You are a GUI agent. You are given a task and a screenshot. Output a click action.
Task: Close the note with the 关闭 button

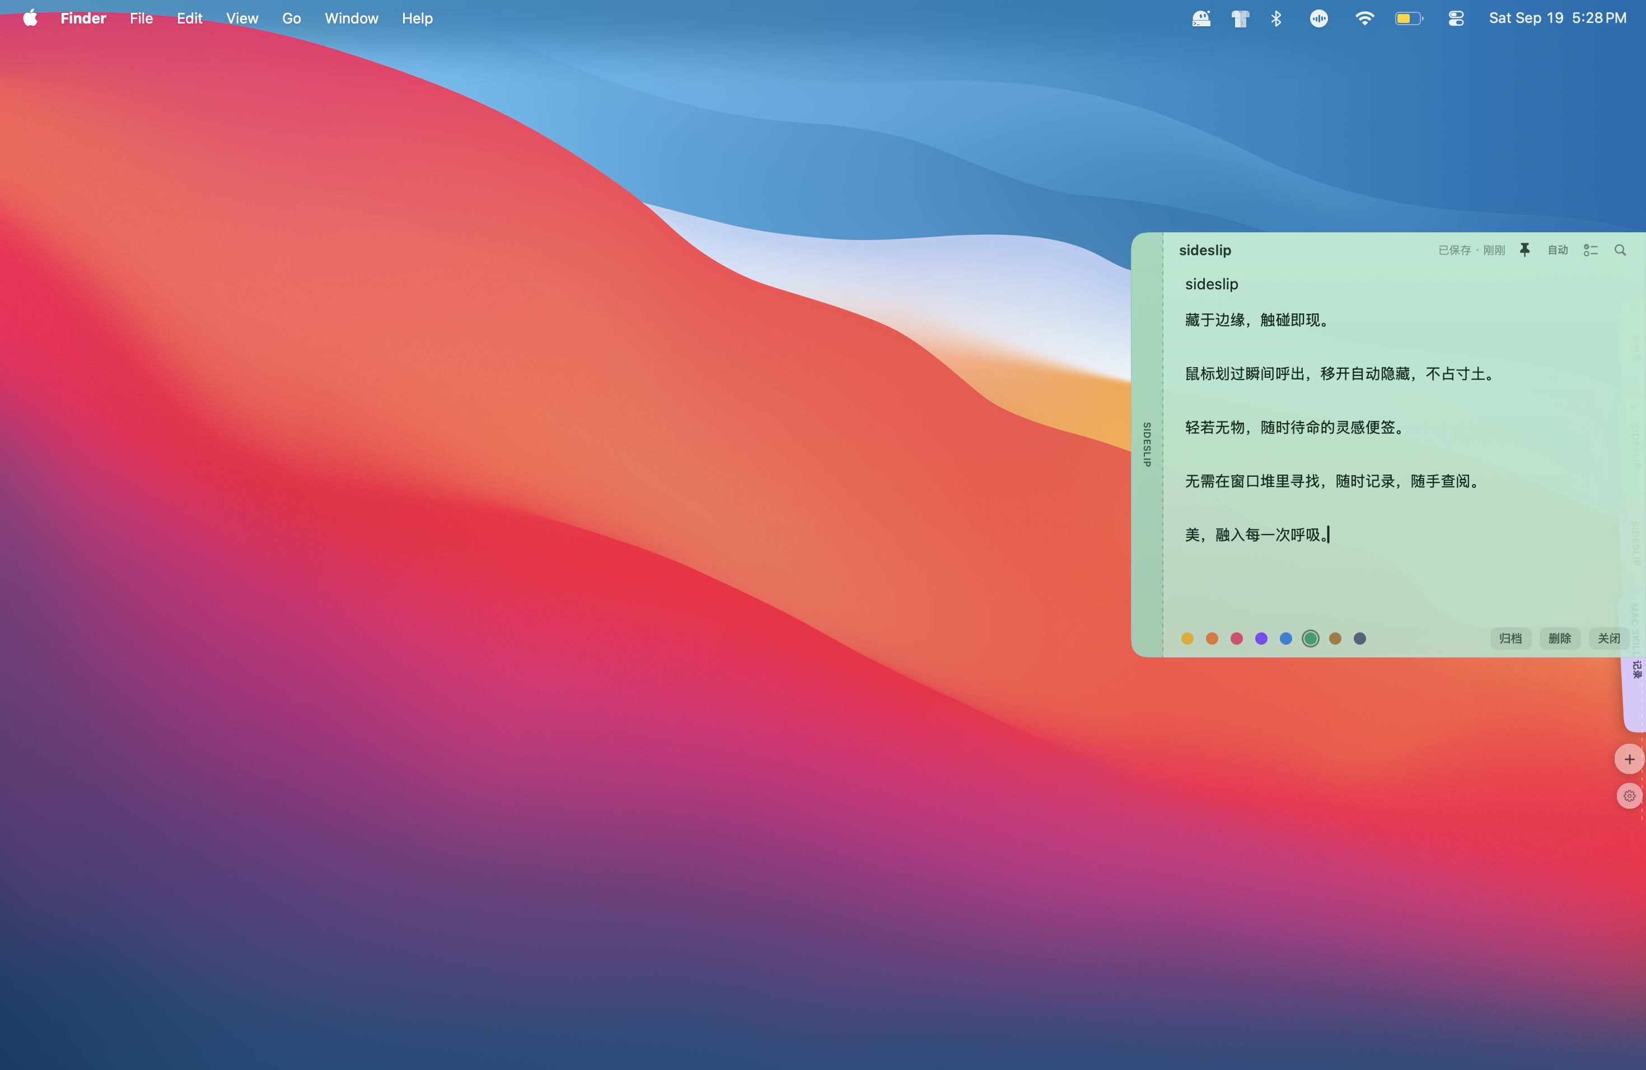[x=1608, y=638]
